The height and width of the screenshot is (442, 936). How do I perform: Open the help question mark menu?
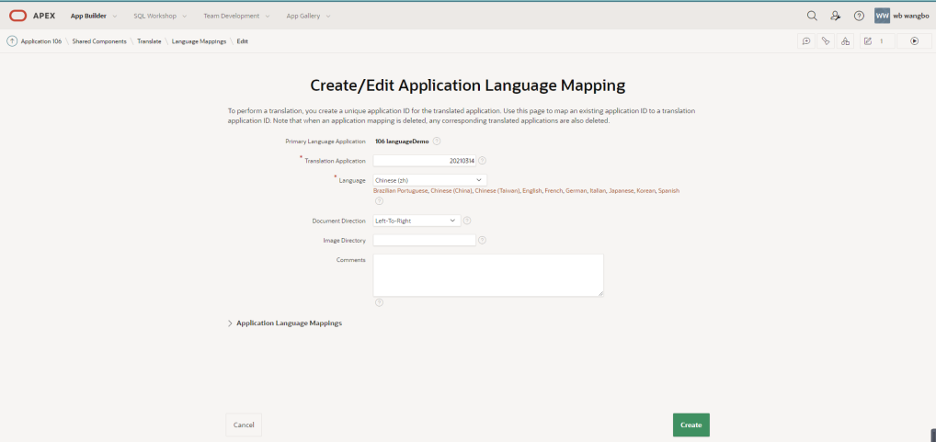pyautogui.click(x=859, y=17)
